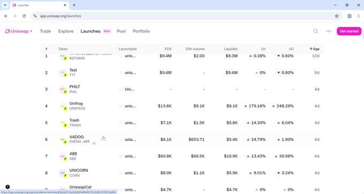The width and height of the screenshot is (364, 194).
Task: Open the ABE token name
Action: (73, 154)
